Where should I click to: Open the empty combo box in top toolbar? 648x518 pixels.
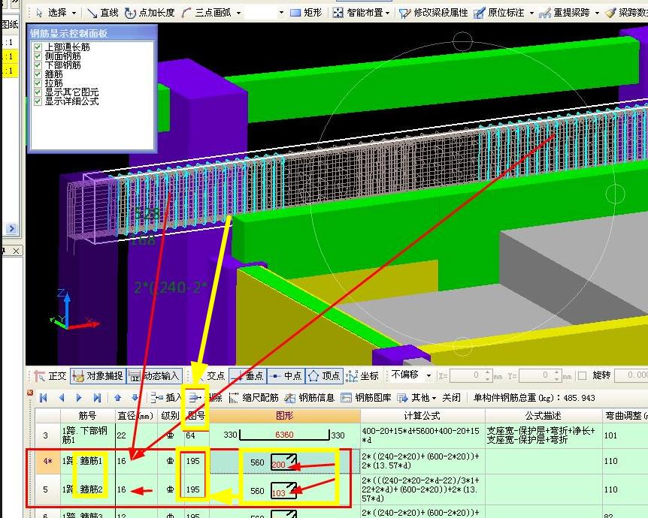point(265,13)
